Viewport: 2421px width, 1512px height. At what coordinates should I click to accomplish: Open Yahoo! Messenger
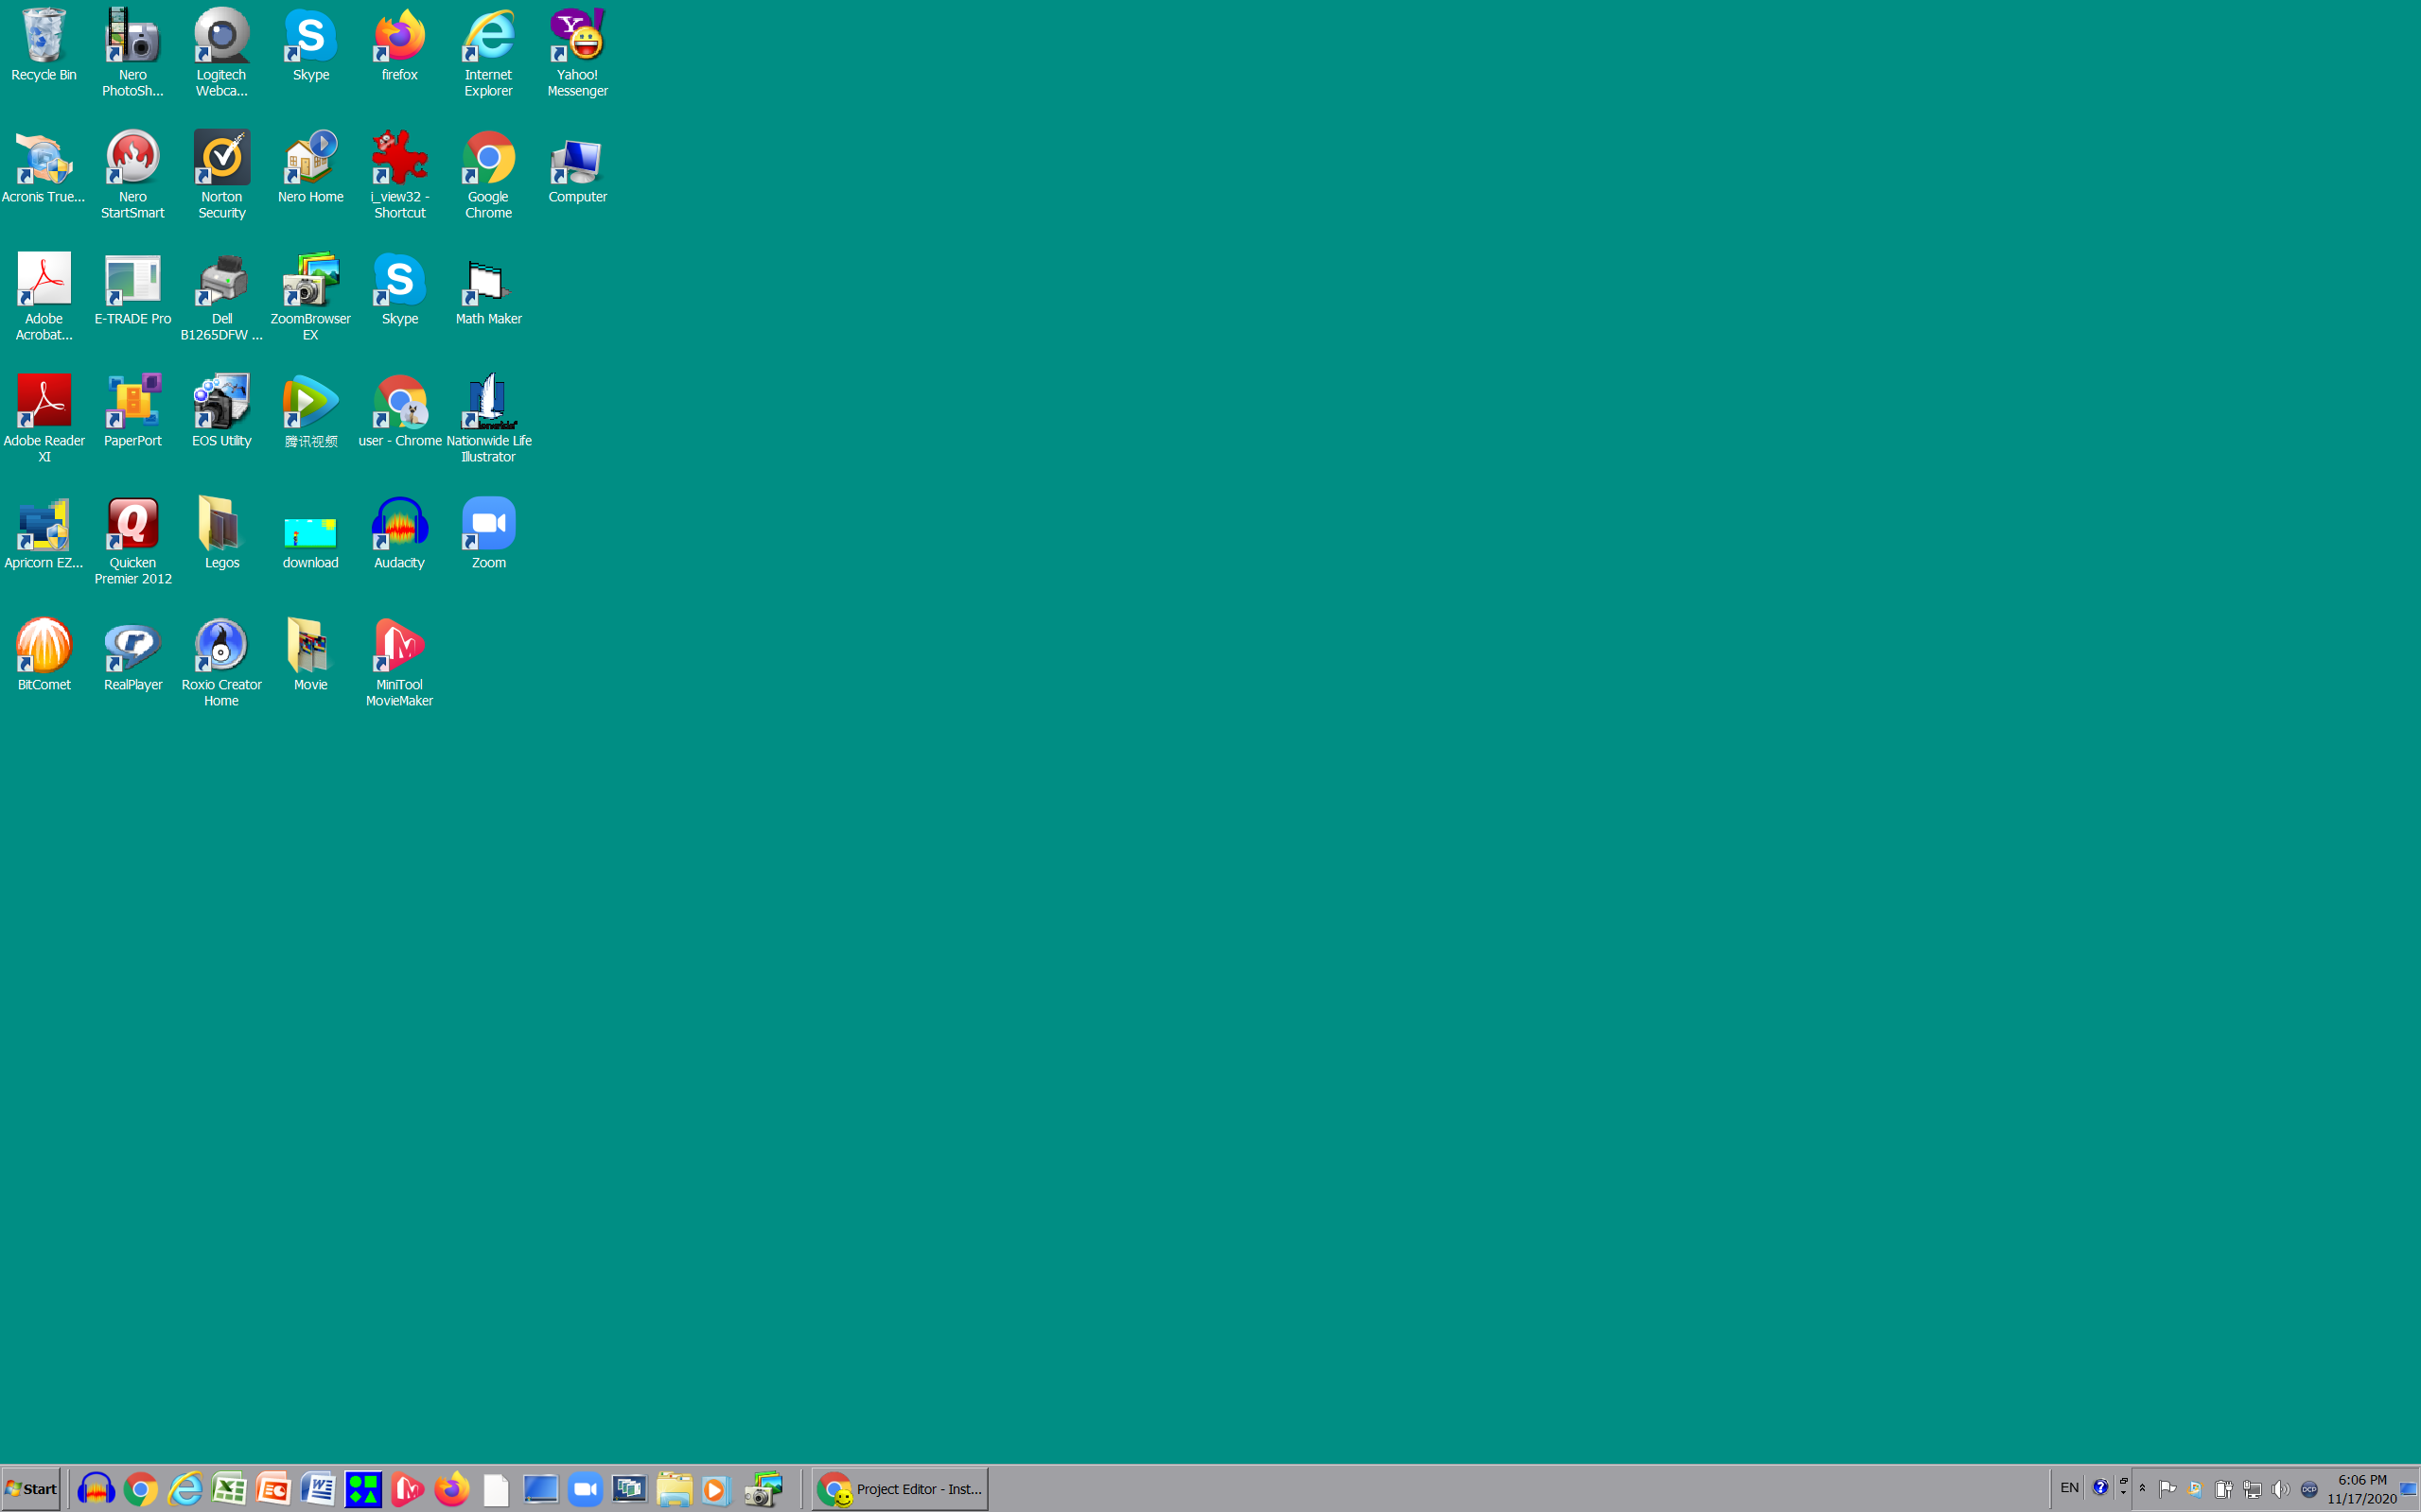click(577, 38)
